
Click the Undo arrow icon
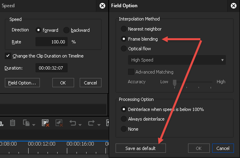[73, 123]
